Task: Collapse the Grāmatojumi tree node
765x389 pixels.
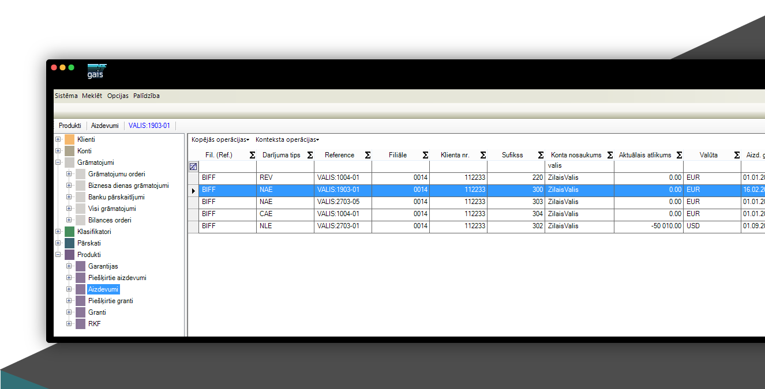Action: coord(58,163)
